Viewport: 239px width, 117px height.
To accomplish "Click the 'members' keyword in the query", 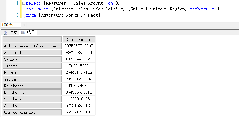I will (x=198, y=9).
